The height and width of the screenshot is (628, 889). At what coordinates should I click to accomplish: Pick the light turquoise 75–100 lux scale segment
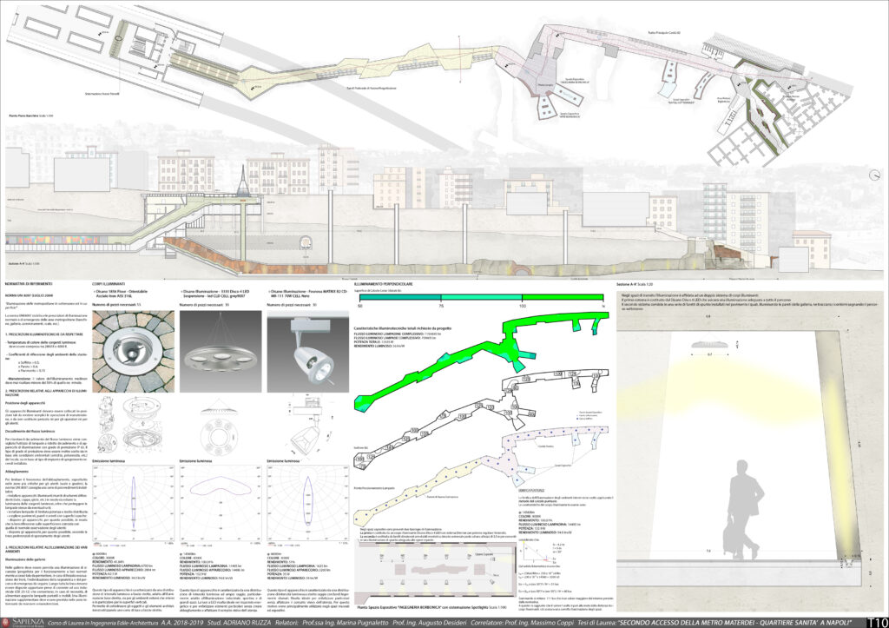pyautogui.click(x=481, y=297)
